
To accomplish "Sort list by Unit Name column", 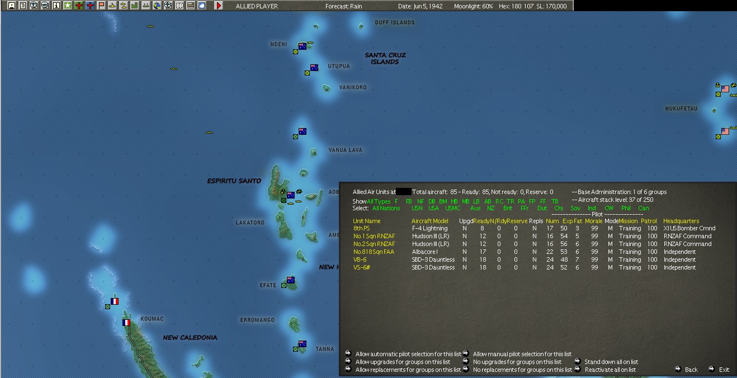I will [367, 221].
